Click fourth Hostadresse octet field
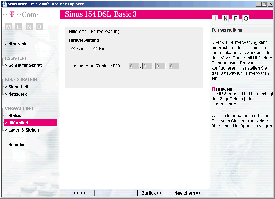The height and width of the screenshot is (199, 275). tap(174, 66)
